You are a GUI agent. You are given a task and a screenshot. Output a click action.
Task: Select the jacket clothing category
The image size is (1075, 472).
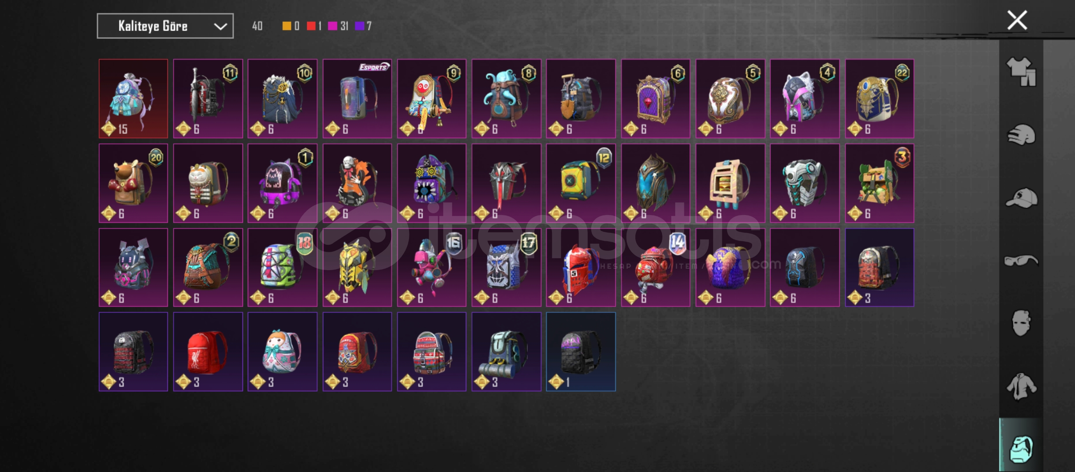click(x=1021, y=386)
